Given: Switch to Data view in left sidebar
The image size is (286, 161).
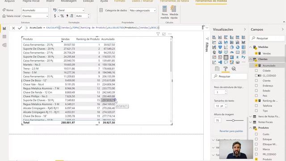Looking at the screenshot, I should (4, 37).
